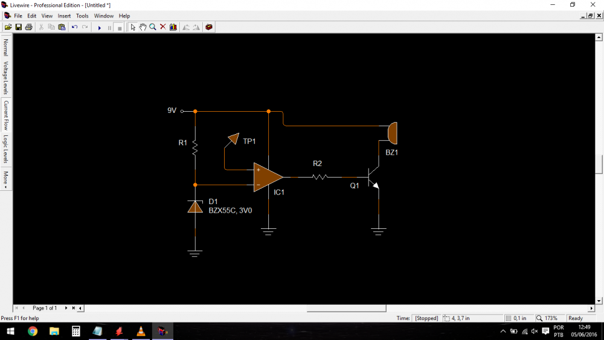The height and width of the screenshot is (340, 604).
Task: Pause the simulation
Action: (109, 27)
